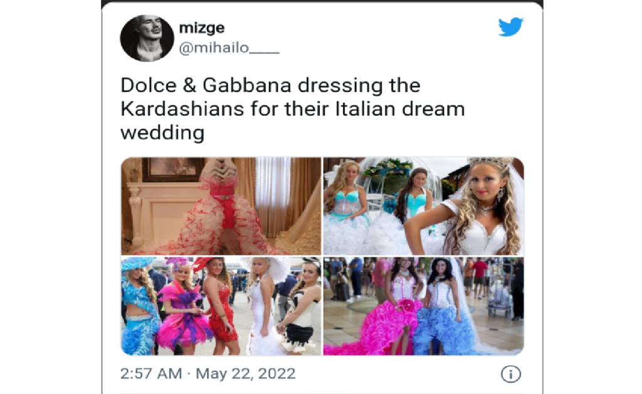
Task: Open the @mihailo____ handle link
Action: tap(229, 48)
